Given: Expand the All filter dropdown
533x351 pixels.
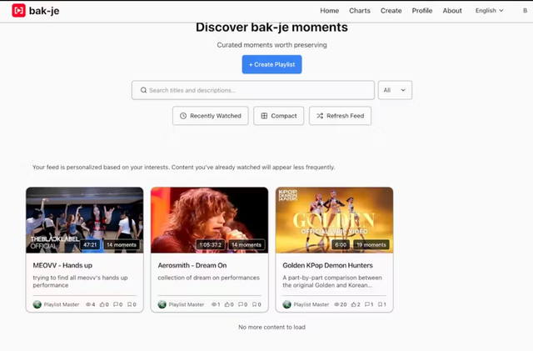Looking at the screenshot, I should tap(395, 90).
